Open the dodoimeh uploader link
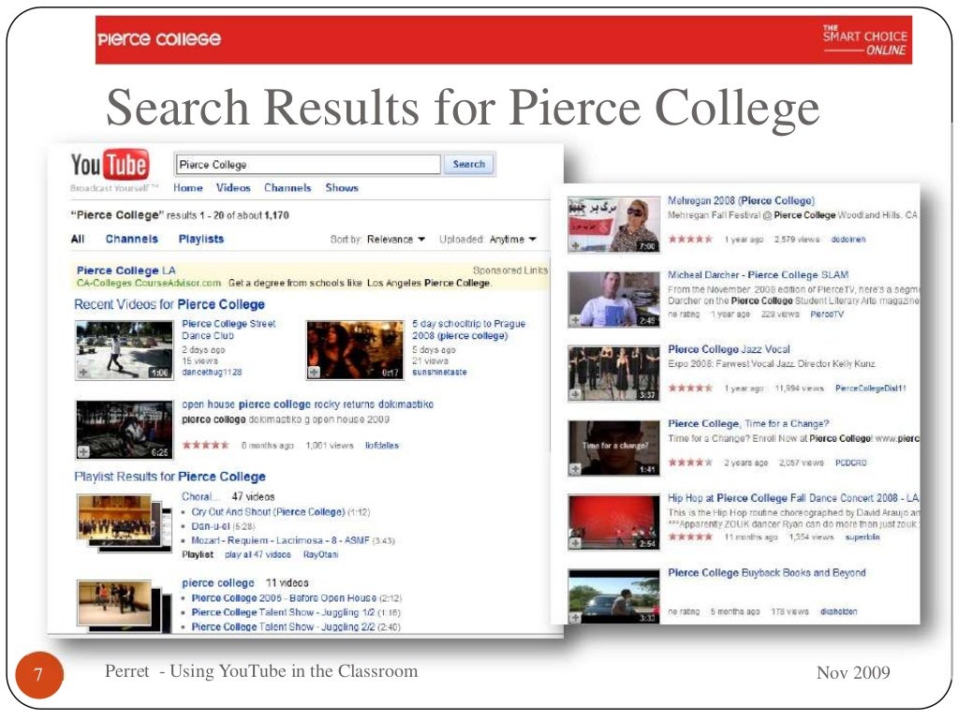The height and width of the screenshot is (719, 959). point(848,239)
